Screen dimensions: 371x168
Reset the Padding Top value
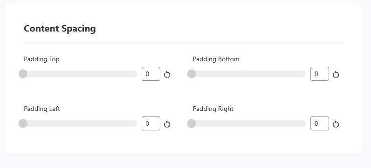click(167, 74)
